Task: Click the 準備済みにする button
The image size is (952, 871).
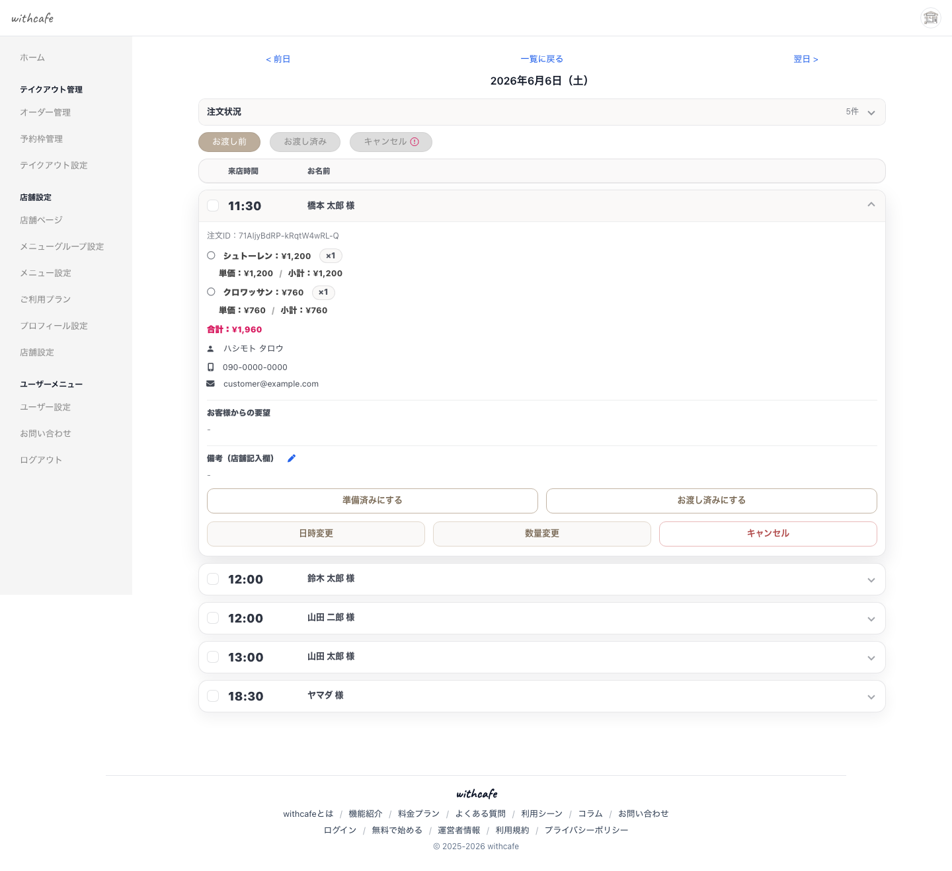Action: [x=372, y=501]
